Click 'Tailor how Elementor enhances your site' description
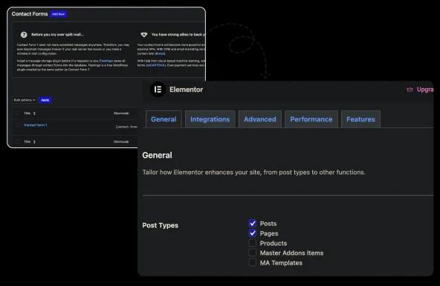Screen dimensions: 440x286 (x=254, y=173)
